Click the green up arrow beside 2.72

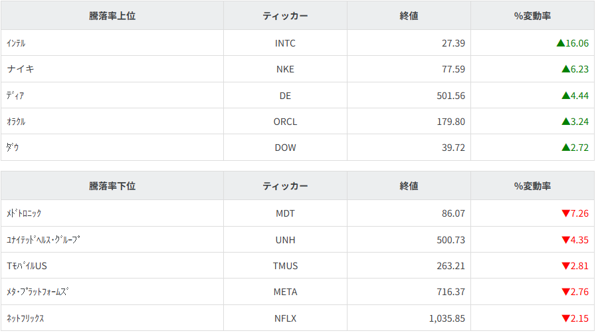click(x=565, y=148)
